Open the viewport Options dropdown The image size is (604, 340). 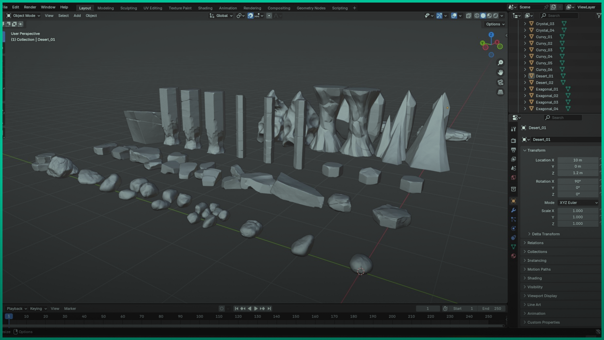[x=495, y=24]
